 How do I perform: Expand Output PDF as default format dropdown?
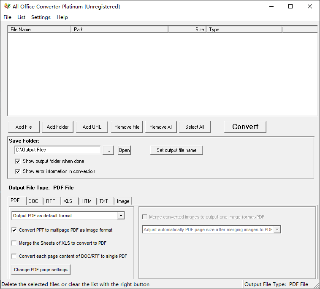click(x=121, y=216)
